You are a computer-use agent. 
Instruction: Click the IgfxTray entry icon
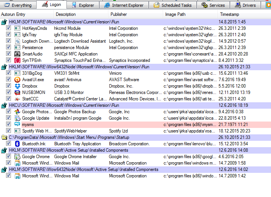click(17, 35)
